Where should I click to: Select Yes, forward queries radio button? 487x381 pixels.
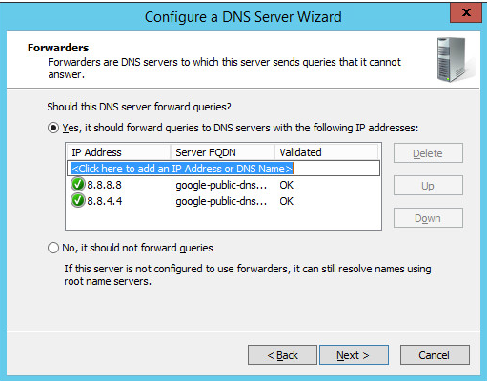53,128
